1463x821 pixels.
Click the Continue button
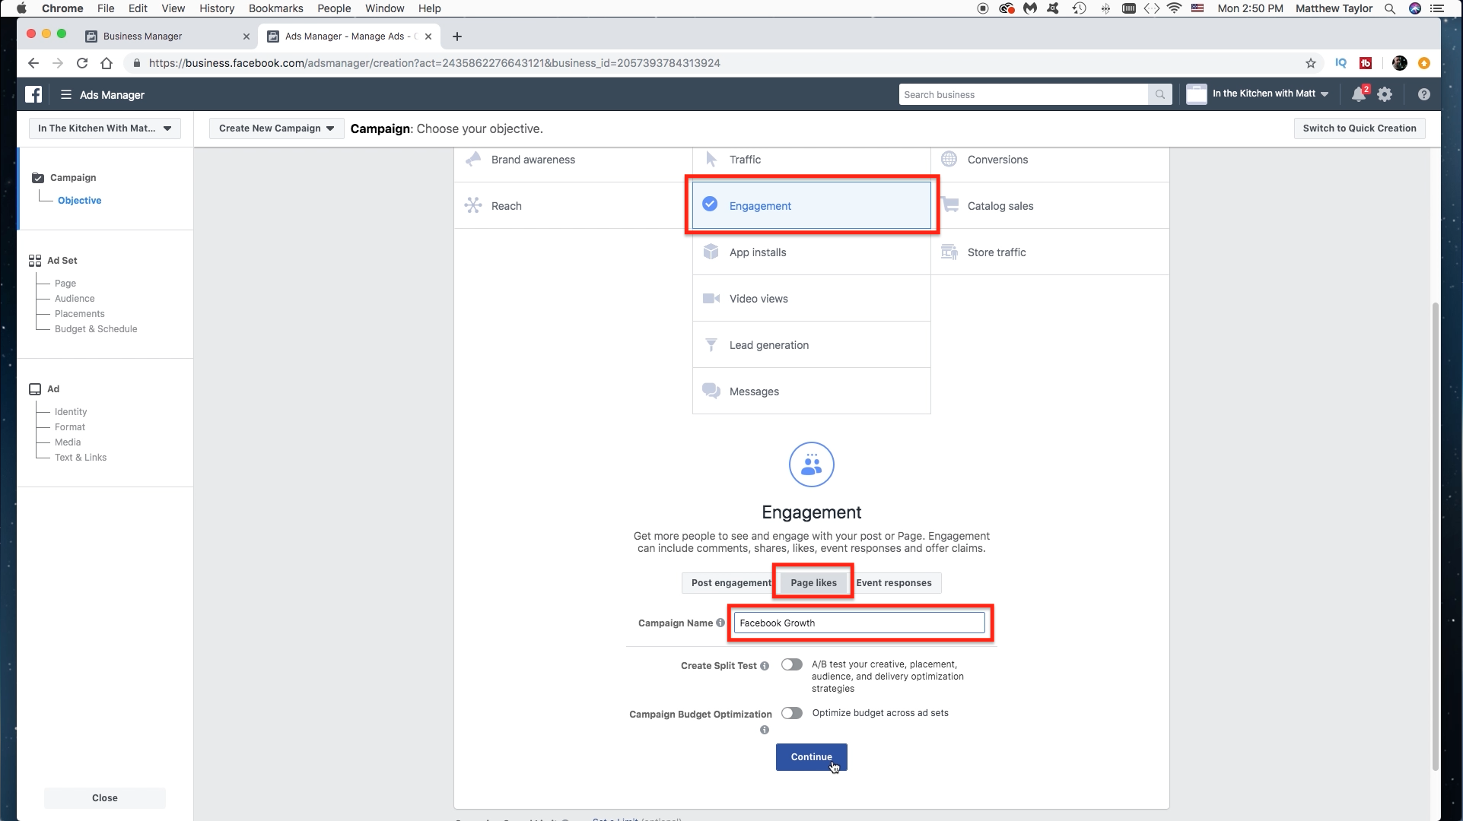(x=811, y=757)
